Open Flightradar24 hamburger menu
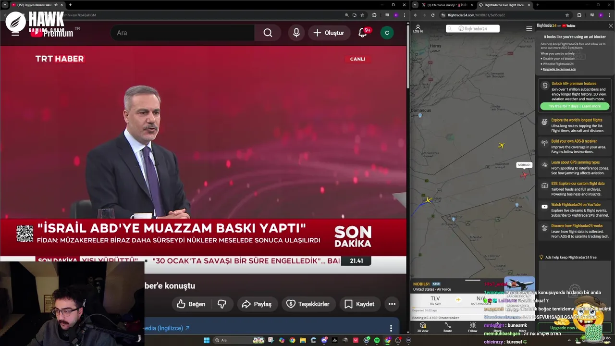Screen dimensions: 615x346 [x=529, y=29]
